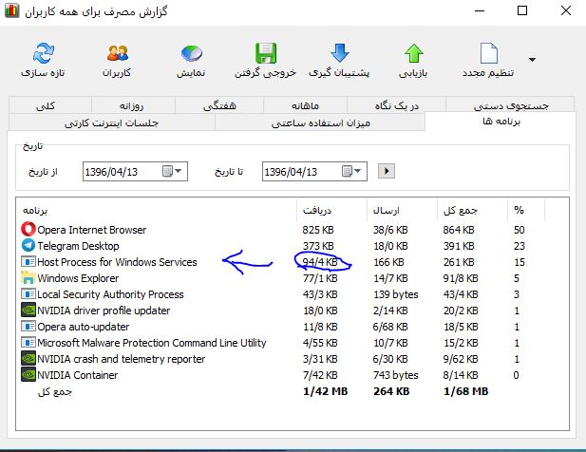Select 'Local Security Authority Process' text
The width and height of the screenshot is (586, 452).
(x=110, y=294)
